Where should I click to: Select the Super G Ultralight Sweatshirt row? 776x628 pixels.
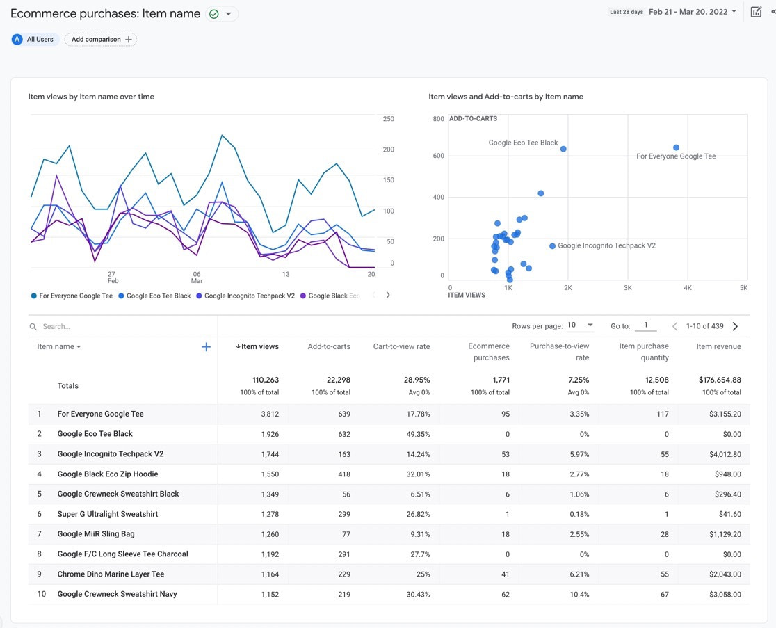108,514
